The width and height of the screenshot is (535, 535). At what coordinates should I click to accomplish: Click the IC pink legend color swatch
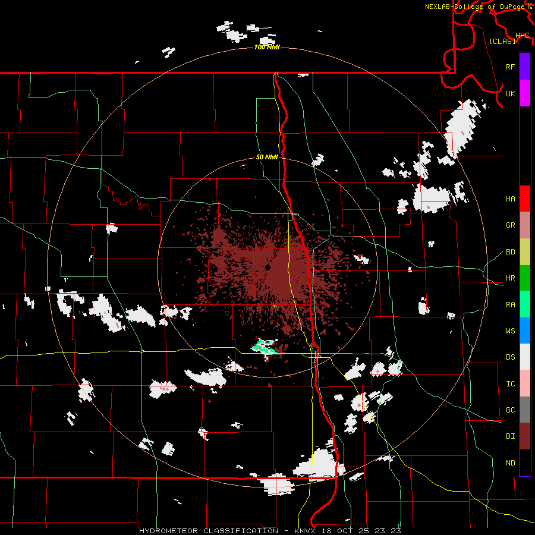pyautogui.click(x=525, y=383)
